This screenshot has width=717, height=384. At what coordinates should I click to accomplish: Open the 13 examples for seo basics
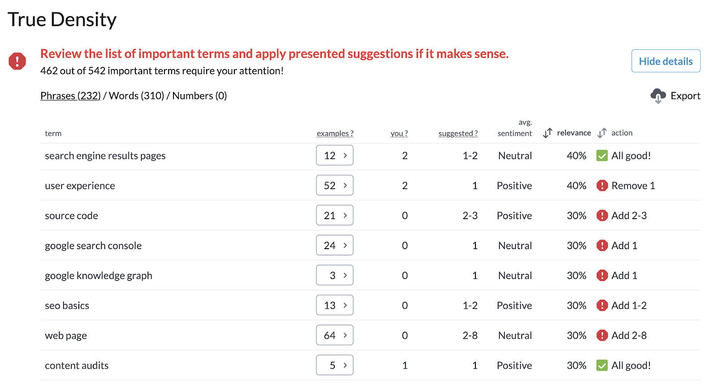point(335,305)
